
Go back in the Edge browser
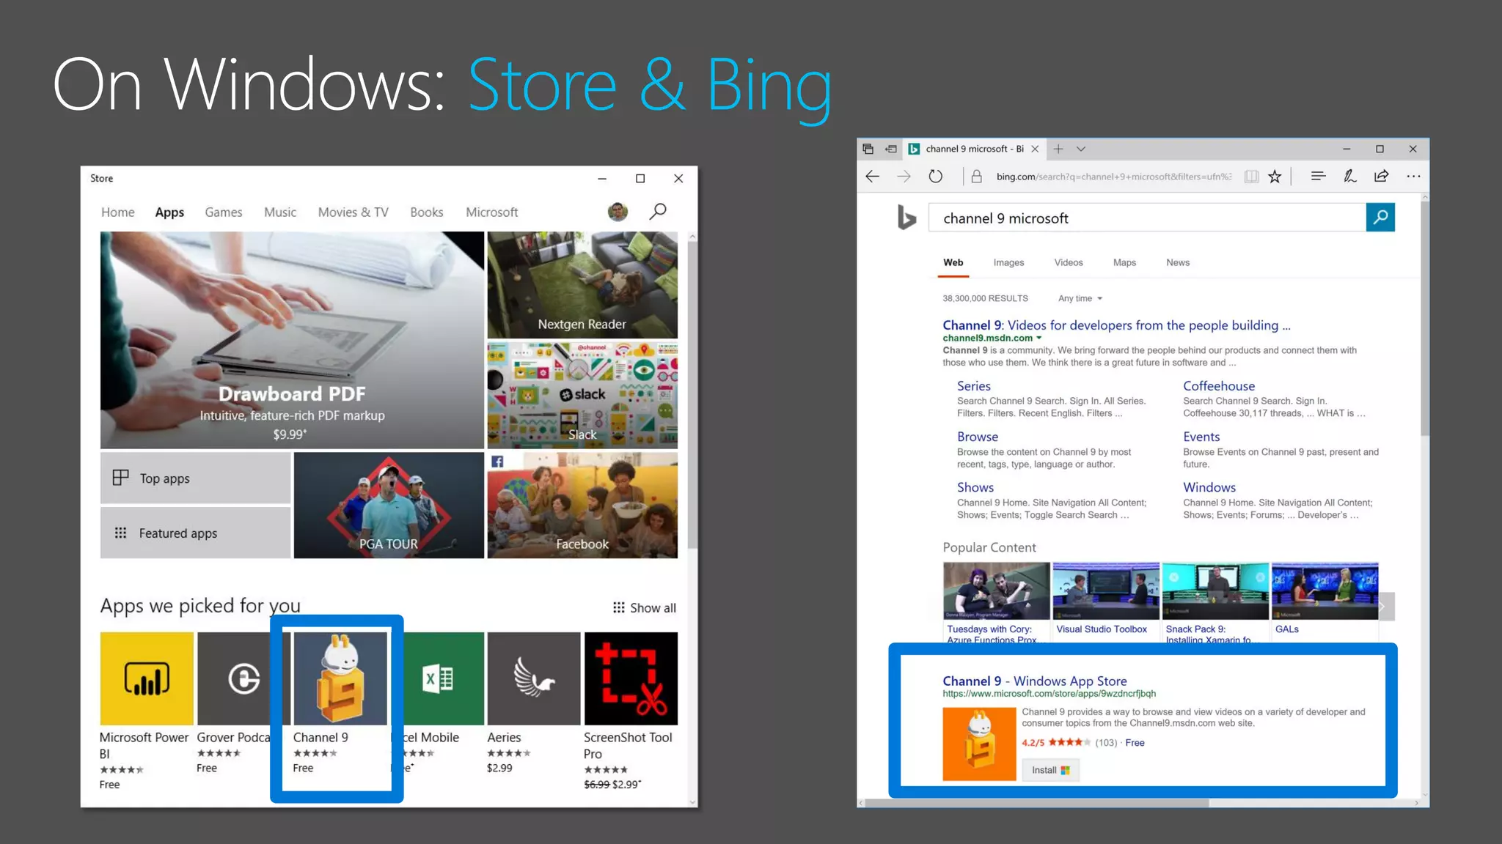872,177
